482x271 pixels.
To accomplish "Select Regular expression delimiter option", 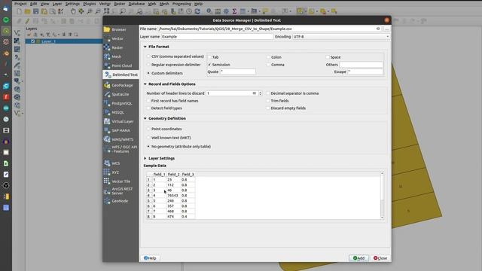I will (148, 65).
